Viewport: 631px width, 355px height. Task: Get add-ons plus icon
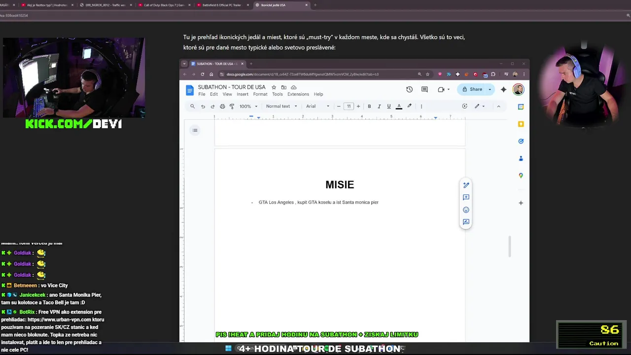point(521,203)
